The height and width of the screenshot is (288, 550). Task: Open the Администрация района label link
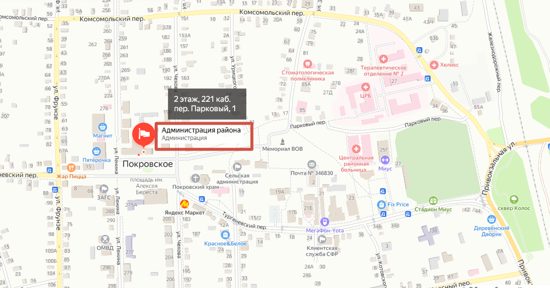click(201, 130)
